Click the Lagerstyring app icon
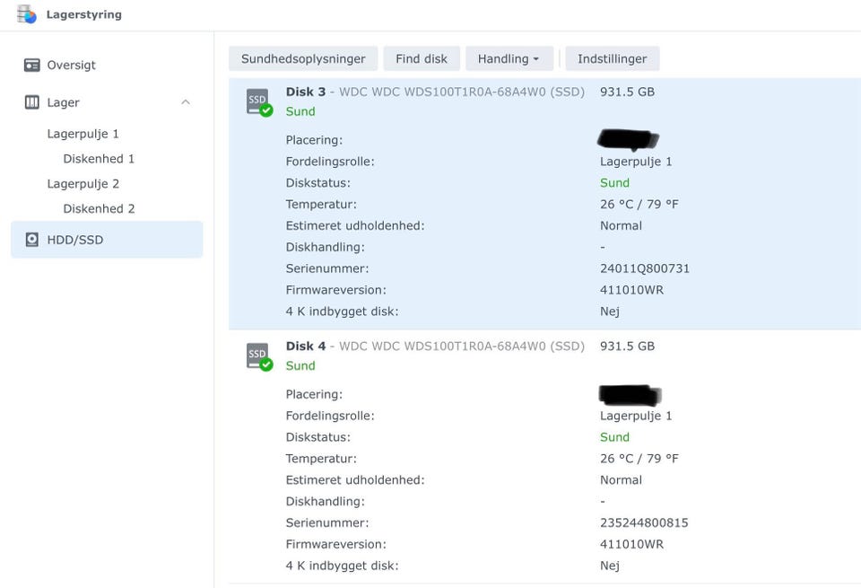 (x=27, y=14)
